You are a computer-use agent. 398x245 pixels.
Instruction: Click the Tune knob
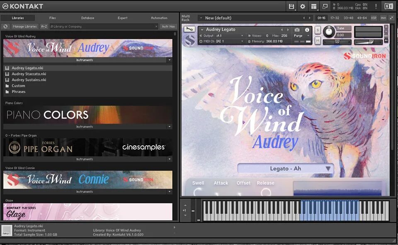tap(329, 32)
